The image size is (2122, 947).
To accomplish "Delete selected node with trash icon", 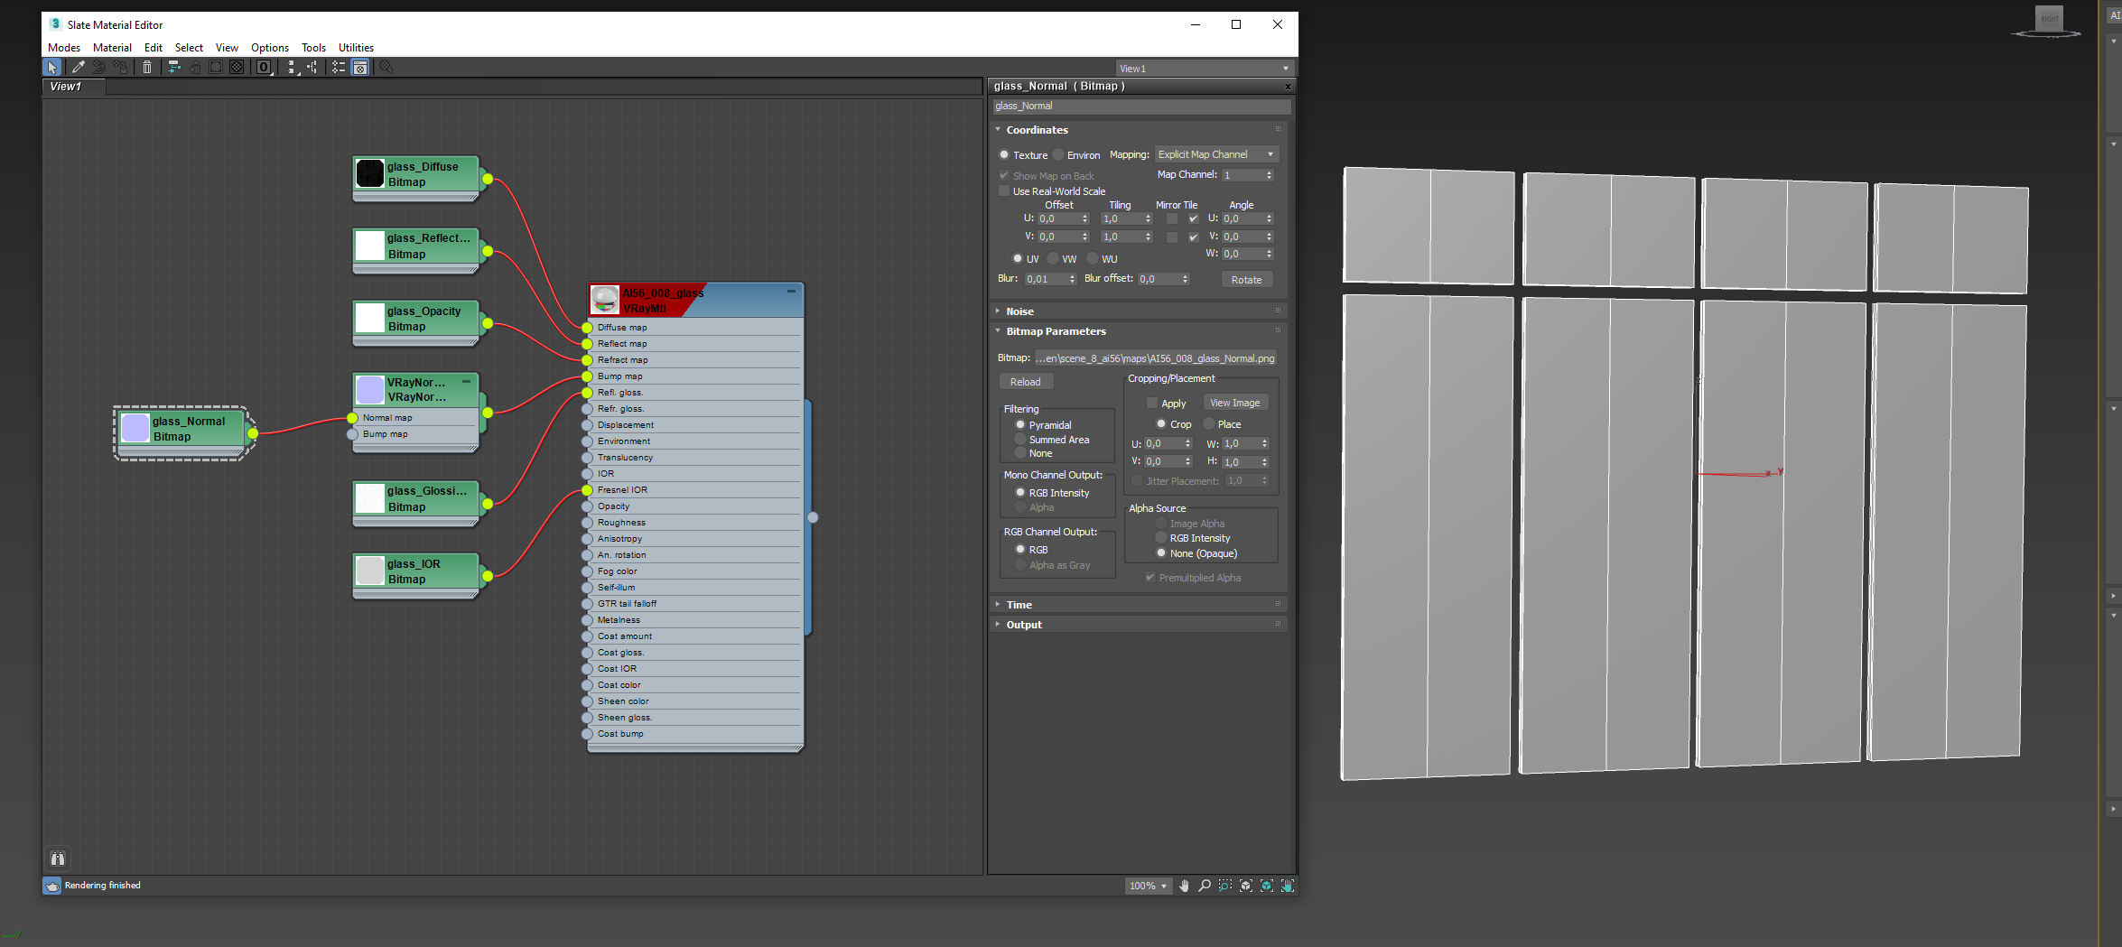I will [147, 68].
